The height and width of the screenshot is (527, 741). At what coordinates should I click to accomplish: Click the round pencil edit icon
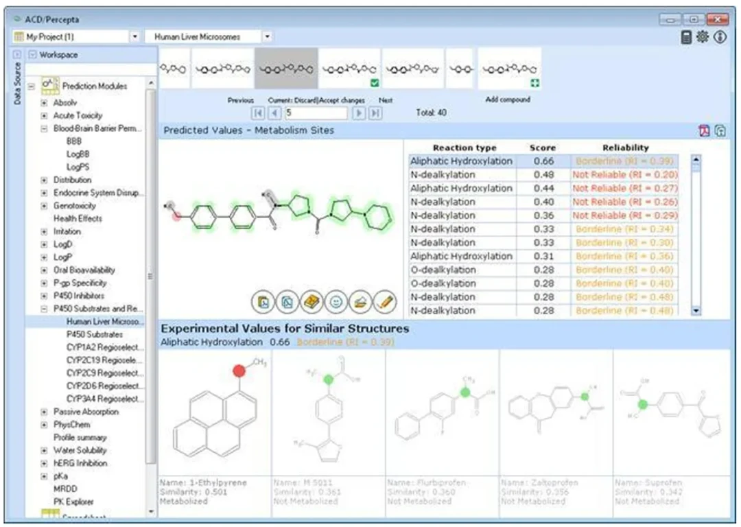point(385,301)
